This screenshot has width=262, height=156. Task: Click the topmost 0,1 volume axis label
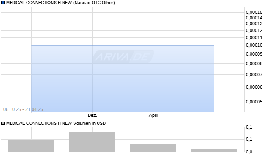(x=249, y=127)
